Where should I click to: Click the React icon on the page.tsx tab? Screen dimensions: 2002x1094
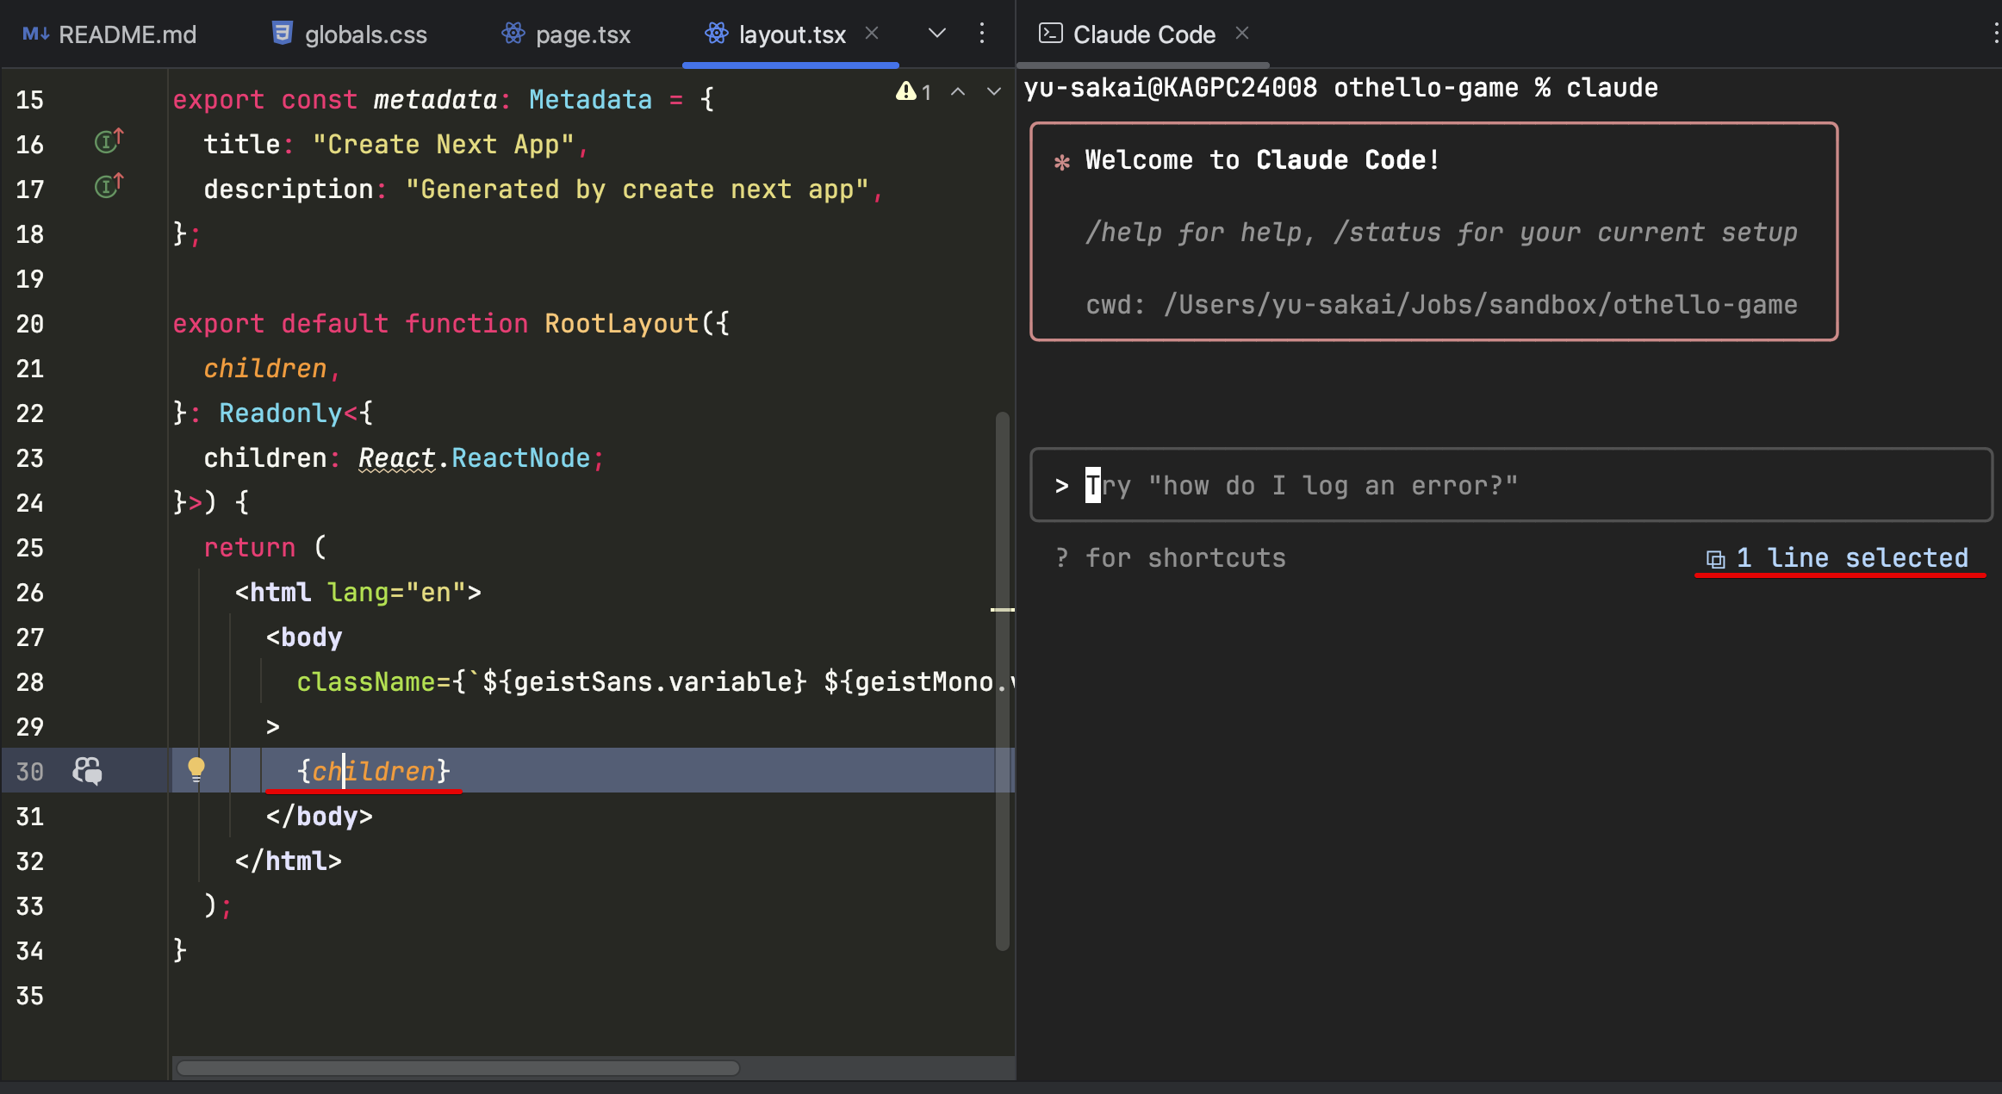(x=513, y=33)
